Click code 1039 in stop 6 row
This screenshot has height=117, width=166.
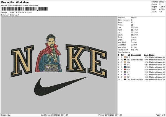[146, 70]
